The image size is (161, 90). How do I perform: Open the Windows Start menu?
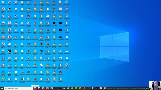[x=2, y=88]
